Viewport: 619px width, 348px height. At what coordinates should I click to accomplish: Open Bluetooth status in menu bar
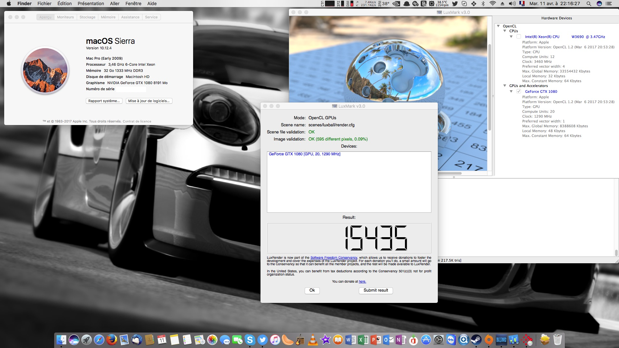pyautogui.click(x=483, y=4)
